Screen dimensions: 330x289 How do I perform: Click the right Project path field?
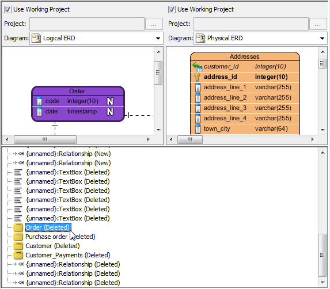[251, 24]
